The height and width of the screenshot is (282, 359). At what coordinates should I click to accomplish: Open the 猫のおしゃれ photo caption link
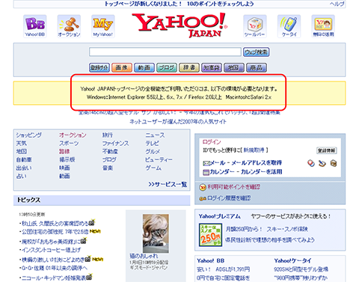(144, 256)
